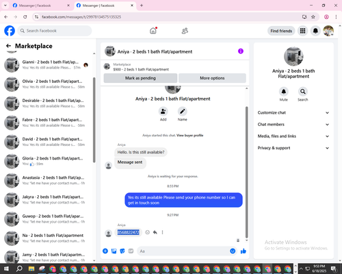This screenshot has height=274, width=342.
Task: Open taskbar clock showing 9:53 PM
Action: [319, 269]
